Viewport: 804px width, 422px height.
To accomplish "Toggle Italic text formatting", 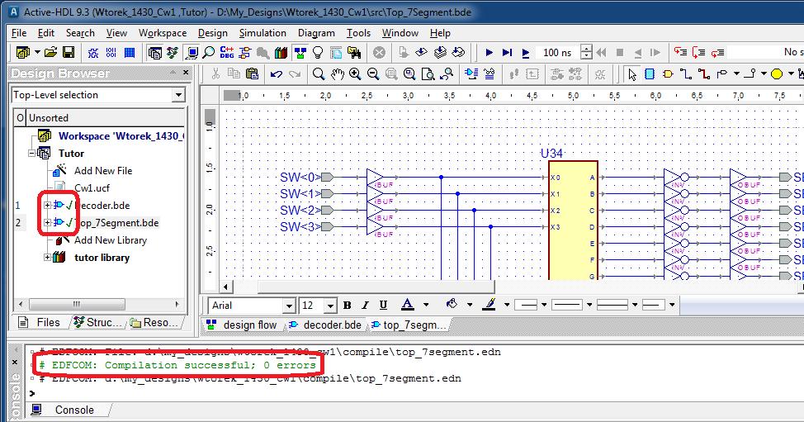I will 365,305.
